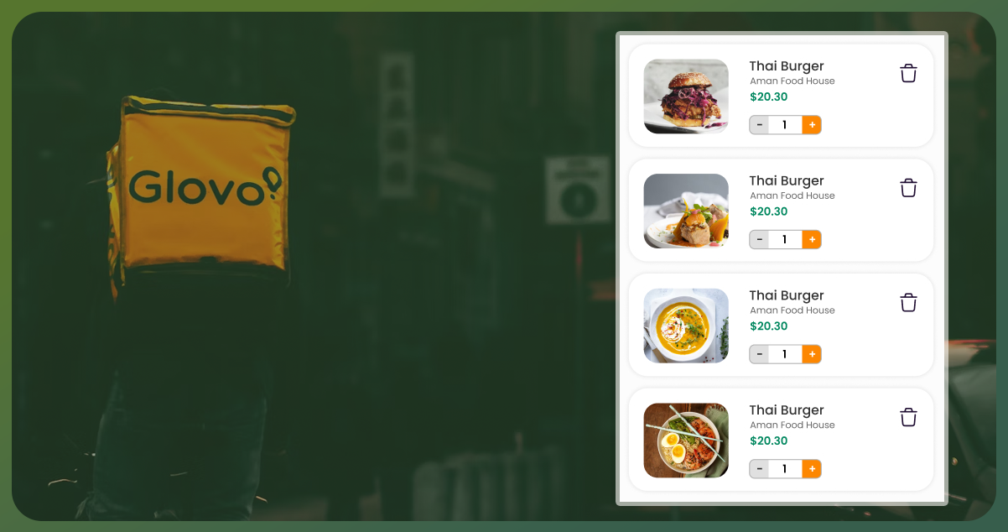The width and height of the screenshot is (1008, 532).
Task: Click Aman Food House under third item
Action: (x=792, y=310)
